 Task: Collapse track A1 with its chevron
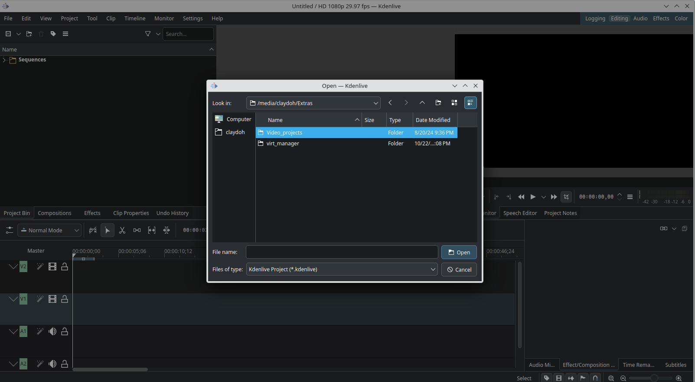13,331
